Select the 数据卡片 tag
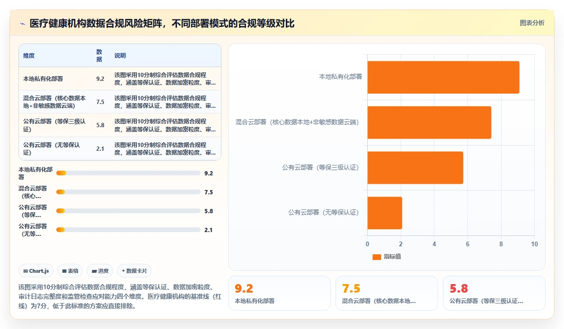Screen dimensions: 564x329 (x=134, y=271)
